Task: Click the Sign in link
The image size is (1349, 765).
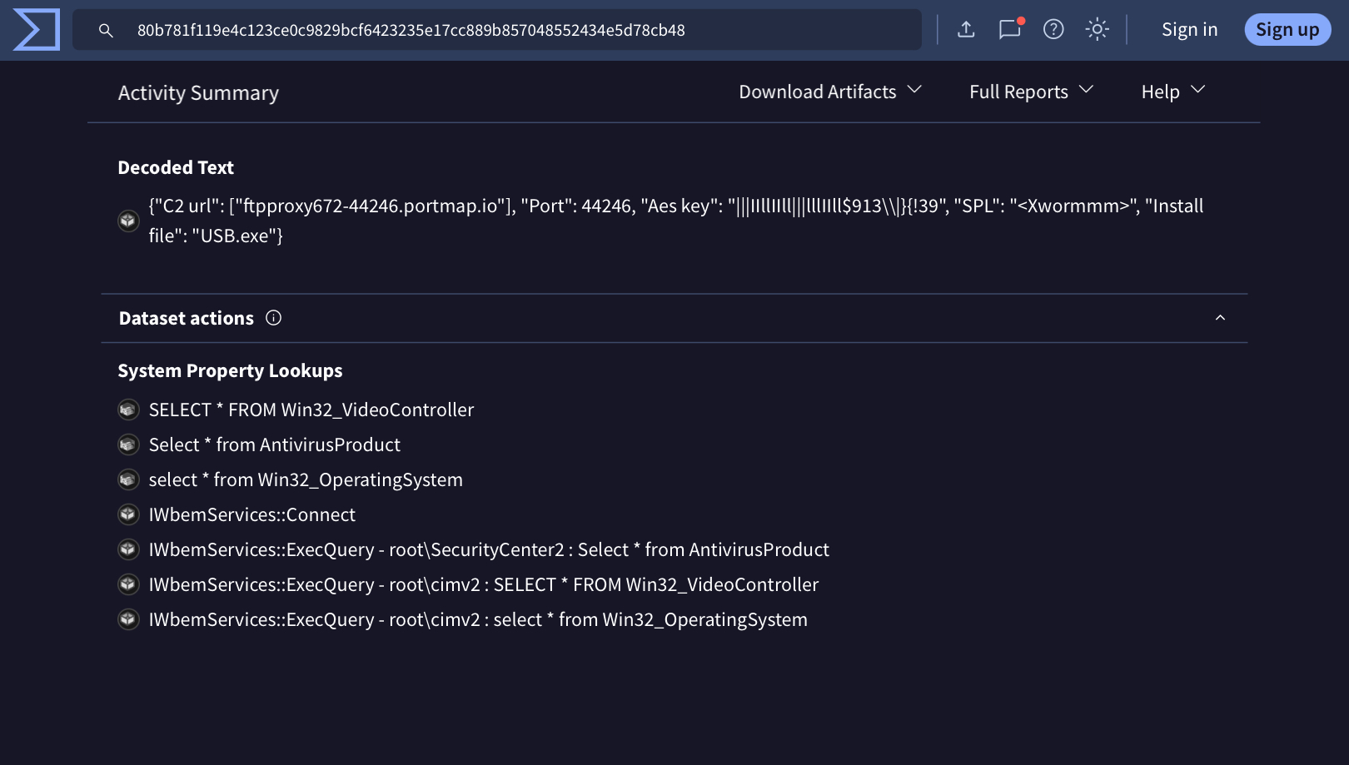Action: pyautogui.click(x=1189, y=30)
